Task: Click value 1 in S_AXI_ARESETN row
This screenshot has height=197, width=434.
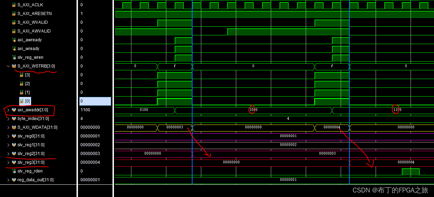Action: click(x=81, y=14)
